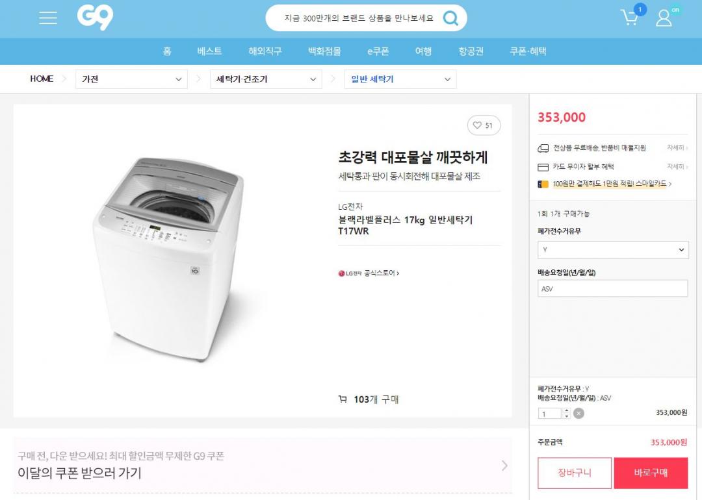Remove selected option with X icon
Image resolution: width=702 pixels, height=500 pixels.
click(579, 413)
